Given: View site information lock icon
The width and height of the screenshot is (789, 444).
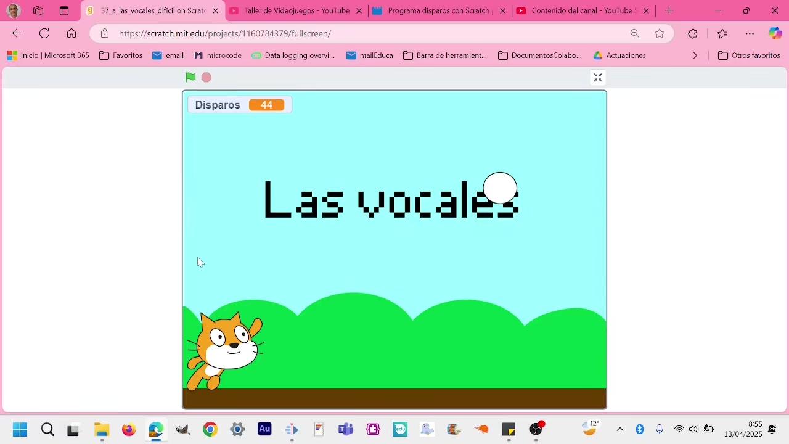Looking at the screenshot, I should [105, 33].
